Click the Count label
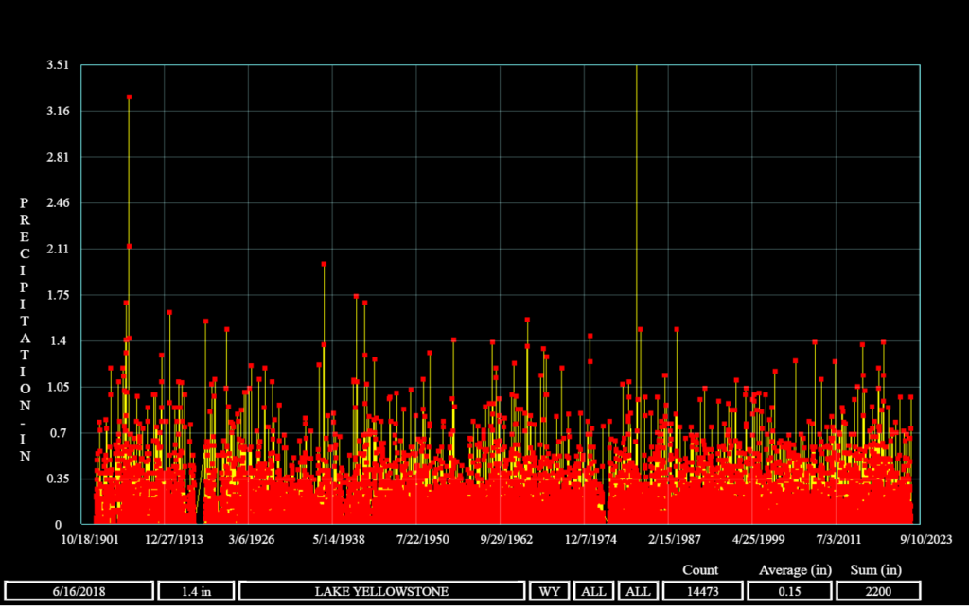 [700, 570]
